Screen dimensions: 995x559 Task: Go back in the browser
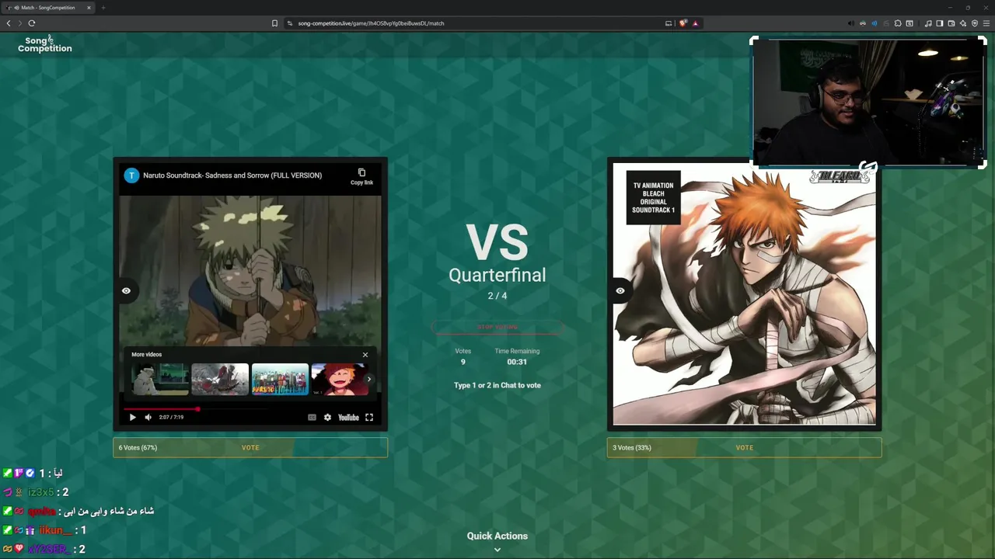(9, 23)
